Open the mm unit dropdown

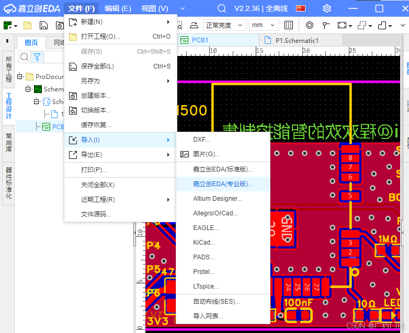pos(264,25)
